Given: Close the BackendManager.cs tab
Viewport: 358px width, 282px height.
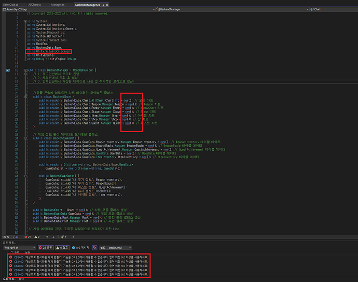Looking at the screenshot, I should coord(107,5).
